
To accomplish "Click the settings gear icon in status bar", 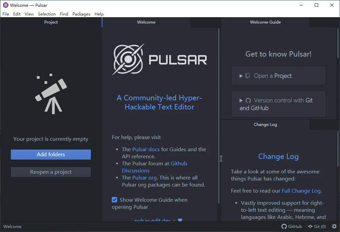I will coord(334,226).
